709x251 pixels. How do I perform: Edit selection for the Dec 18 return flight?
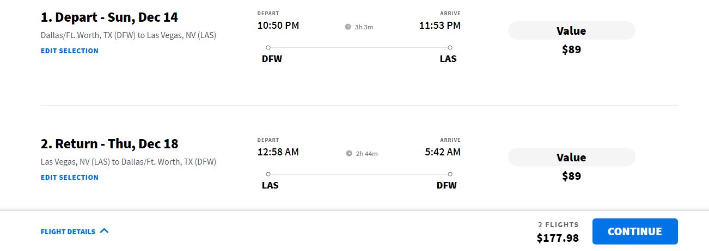pos(70,177)
